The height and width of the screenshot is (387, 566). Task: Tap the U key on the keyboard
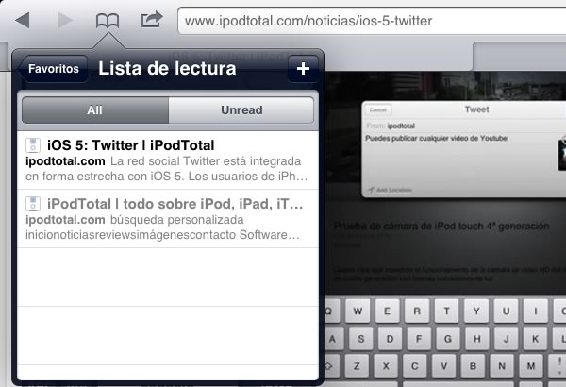pos(506,311)
